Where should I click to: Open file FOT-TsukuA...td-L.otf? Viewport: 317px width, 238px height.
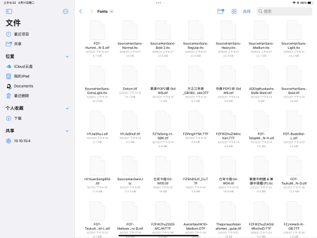(97, 220)
